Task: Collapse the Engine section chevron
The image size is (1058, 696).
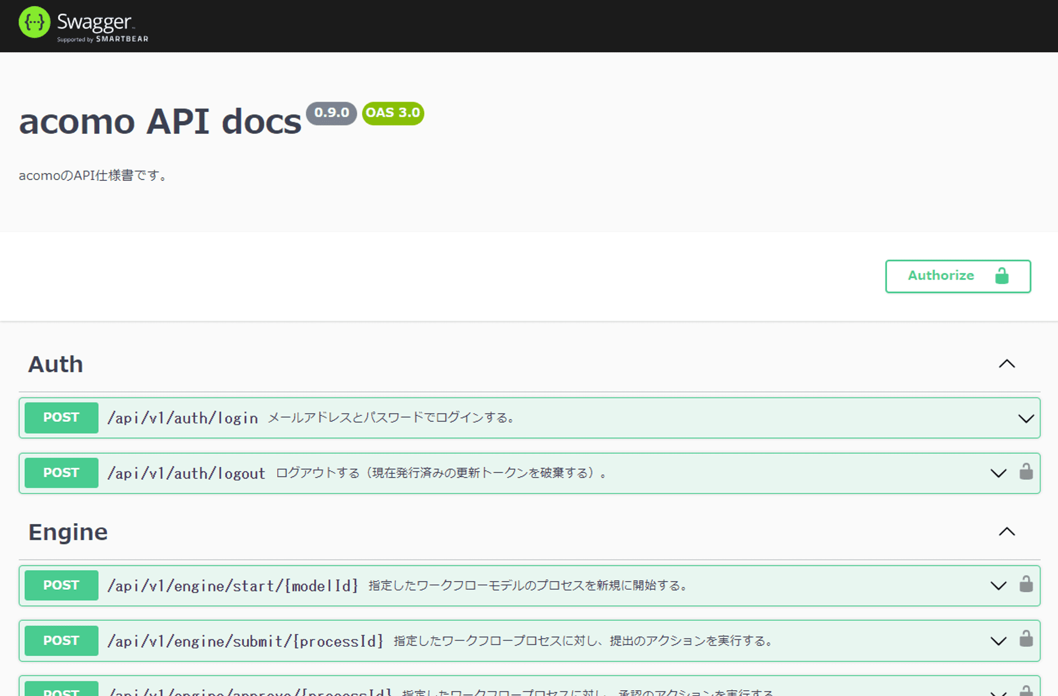Action: [x=1007, y=532]
